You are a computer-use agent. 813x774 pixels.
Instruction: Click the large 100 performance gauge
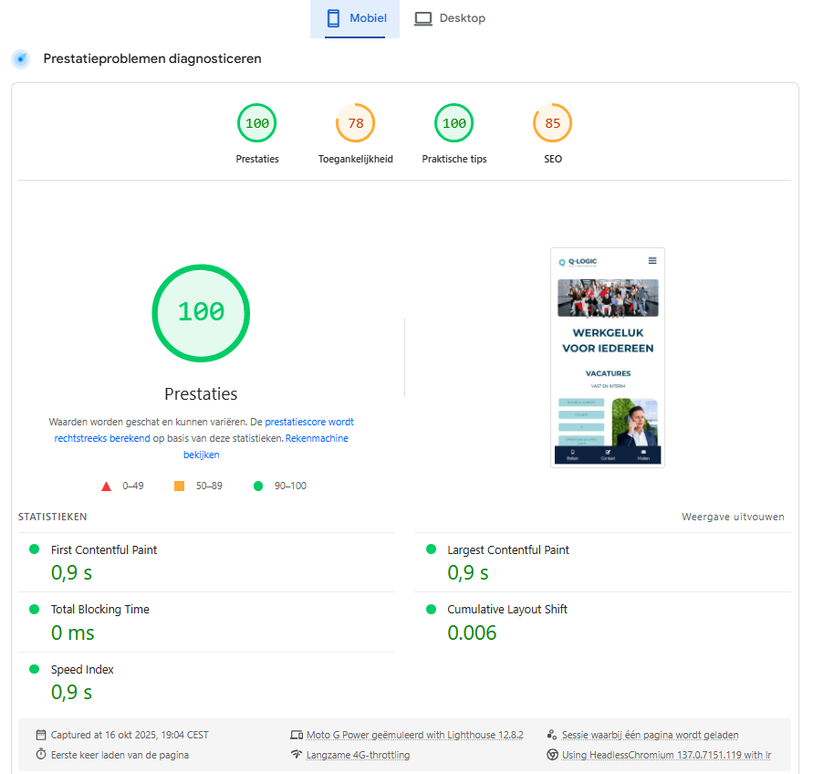point(201,312)
